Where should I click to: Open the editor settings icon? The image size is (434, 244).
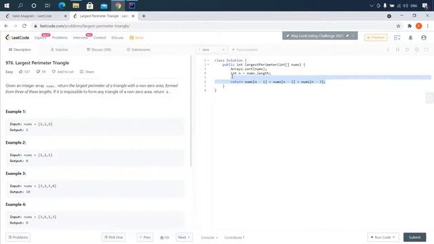click(x=416, y=49)
